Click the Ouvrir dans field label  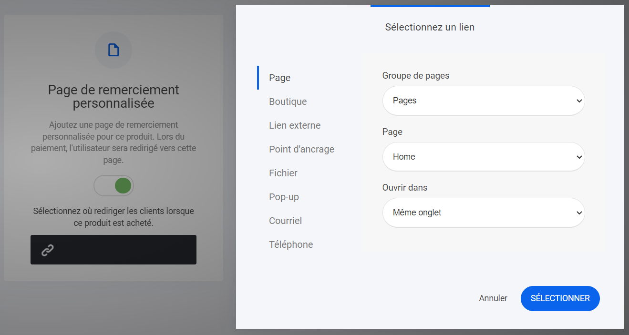point(404,188)
